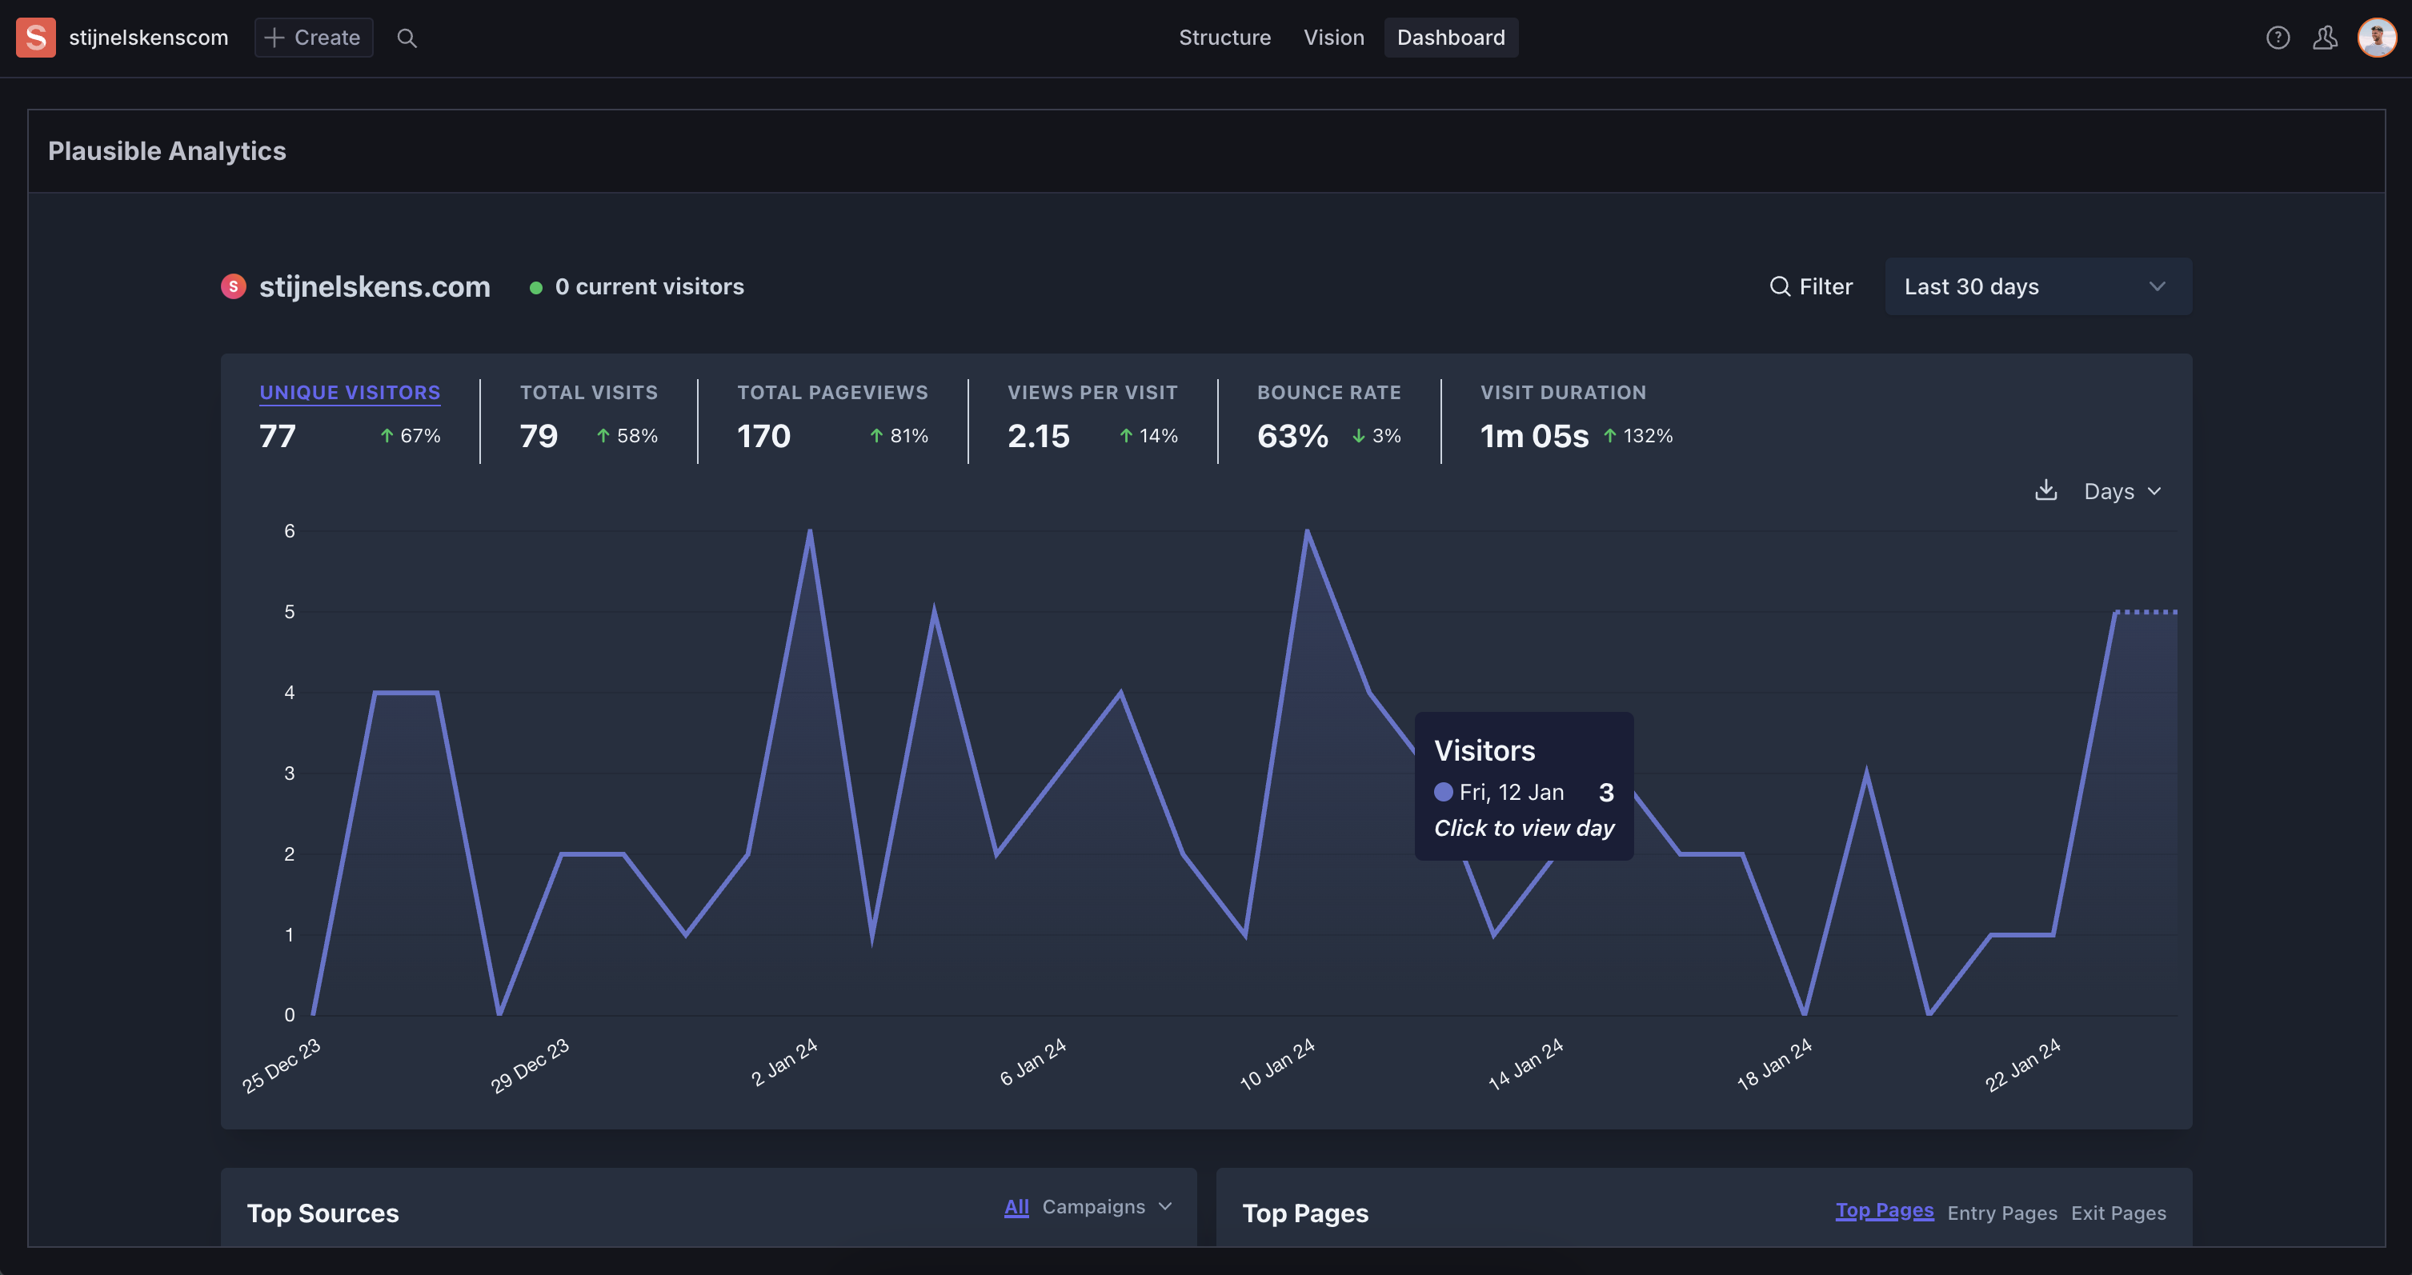Expand the Last 30 days dropdown
The height and width of the screenshot is (1275, 2412).
point(2037,286)
